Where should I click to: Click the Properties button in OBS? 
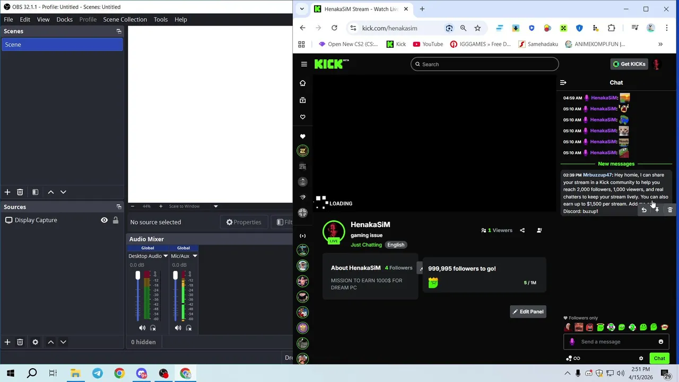(x=244, y=222)
